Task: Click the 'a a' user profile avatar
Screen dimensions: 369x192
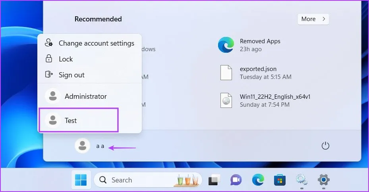Action: (x=82, y=146)
